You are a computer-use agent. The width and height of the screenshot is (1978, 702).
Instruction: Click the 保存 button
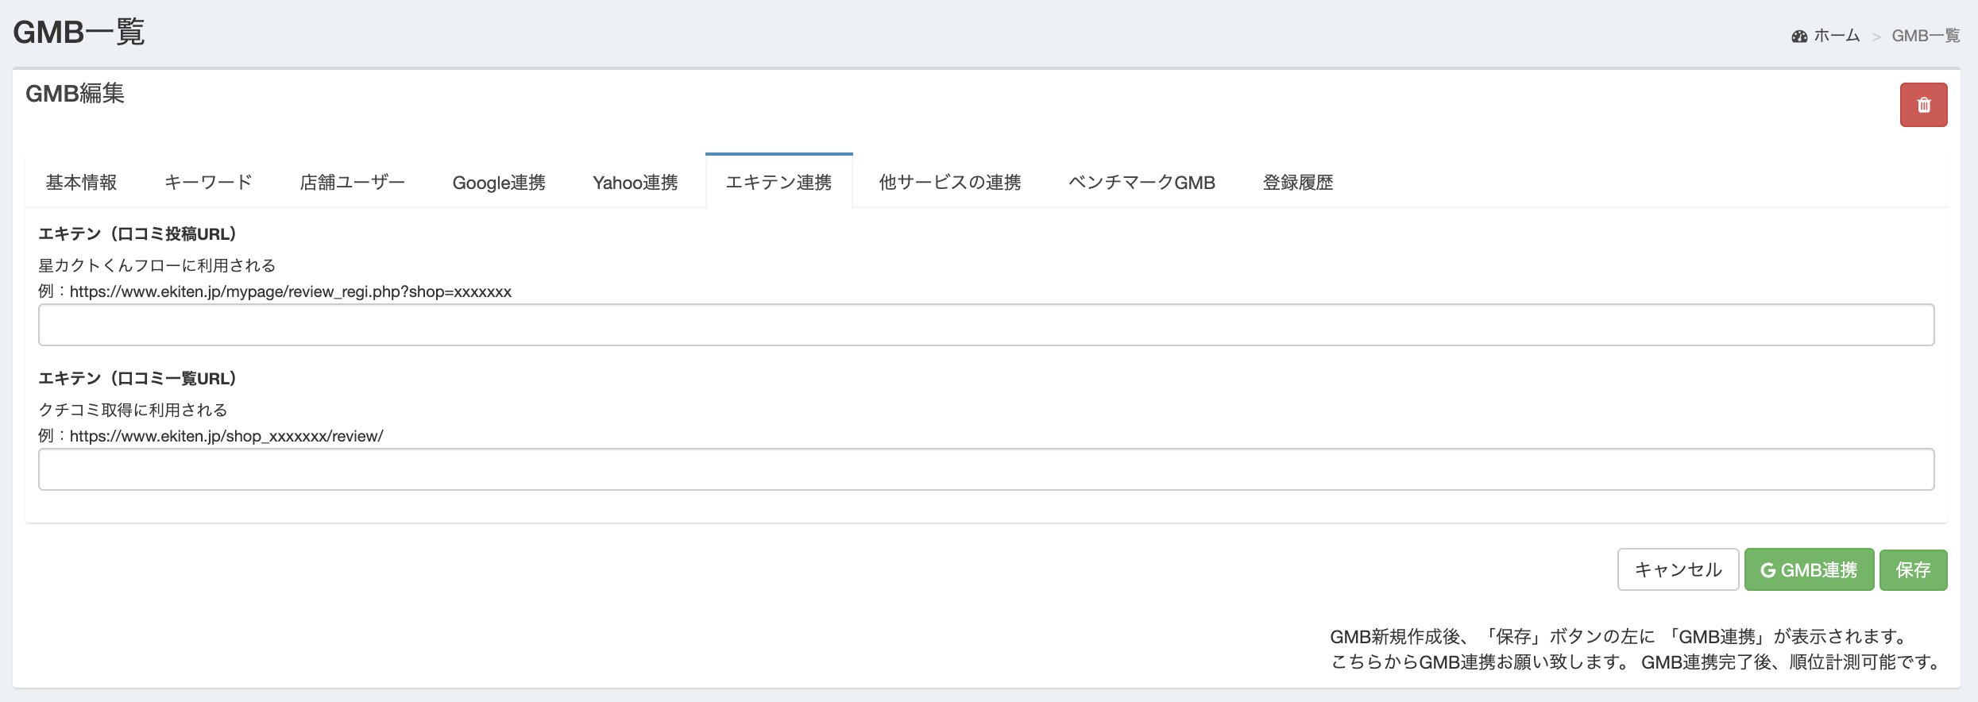(1913, 569)
